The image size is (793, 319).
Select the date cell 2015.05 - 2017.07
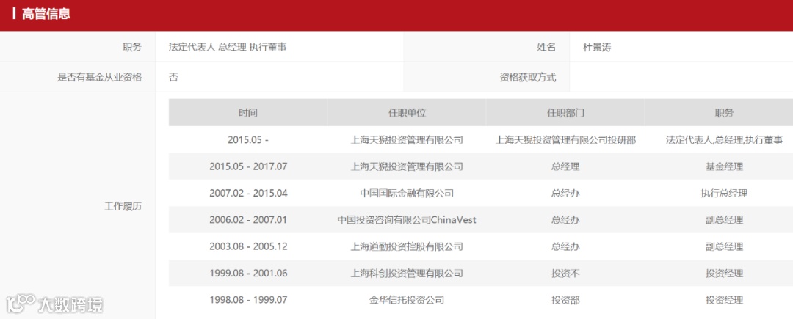[x=248, y=166]
